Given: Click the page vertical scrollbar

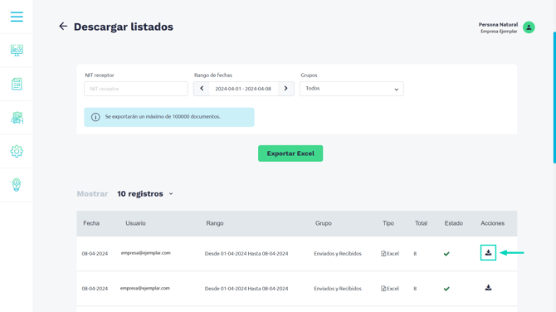Looking at the screenshot, I should pyautogui.click(x=554, y=98).
